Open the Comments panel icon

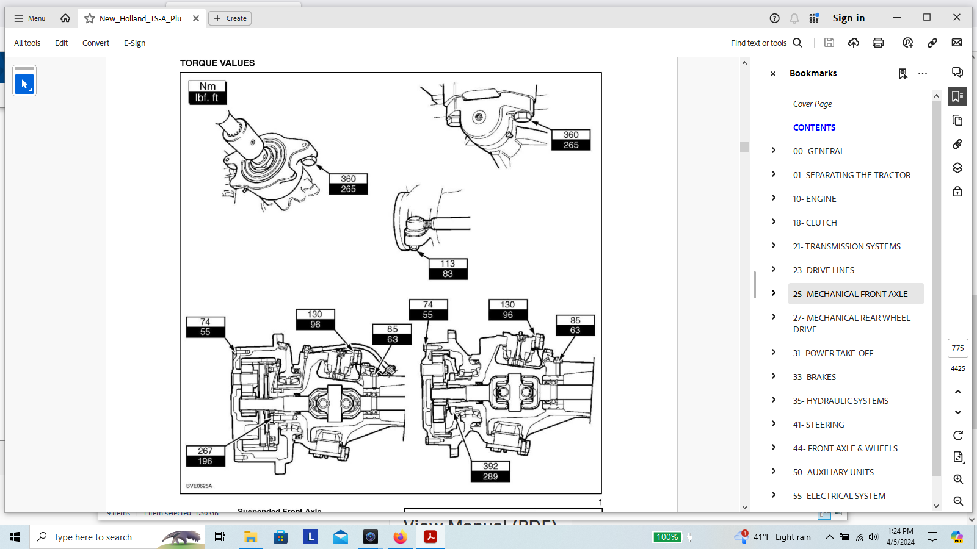(x=957, y=73)
